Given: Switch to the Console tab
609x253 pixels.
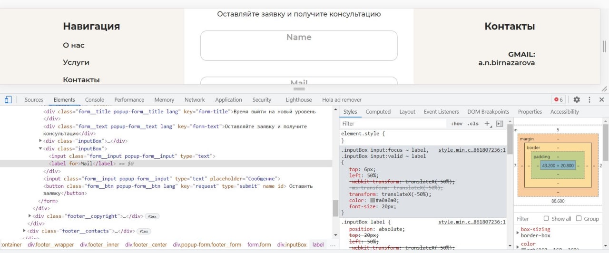Looking at the screenshot, I should click(x=94, y=100).
